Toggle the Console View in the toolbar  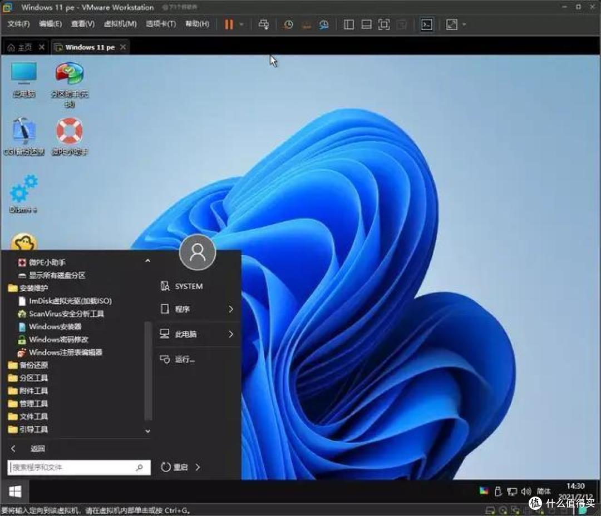[426, 24]
